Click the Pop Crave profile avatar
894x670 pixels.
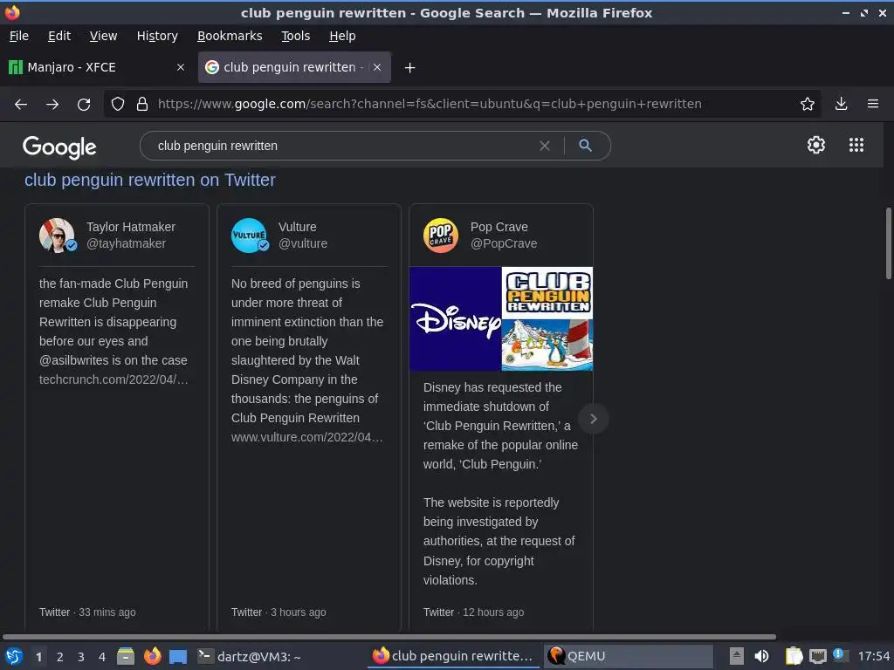pos(441,235)
